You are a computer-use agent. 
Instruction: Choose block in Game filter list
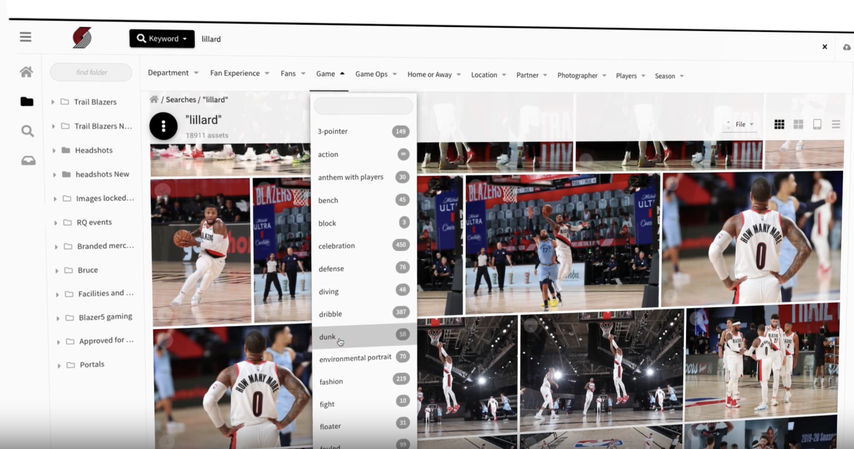click(364, 223)
